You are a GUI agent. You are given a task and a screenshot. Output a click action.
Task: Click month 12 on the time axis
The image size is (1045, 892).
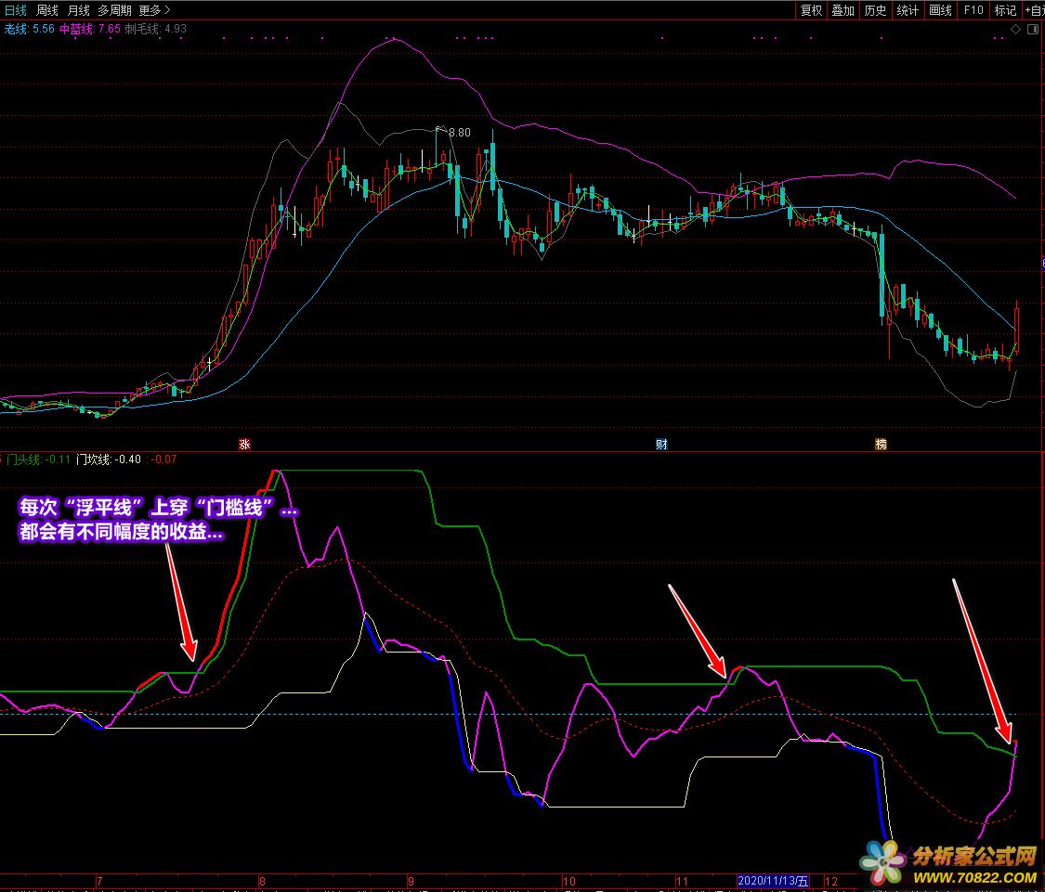[831, 881]
